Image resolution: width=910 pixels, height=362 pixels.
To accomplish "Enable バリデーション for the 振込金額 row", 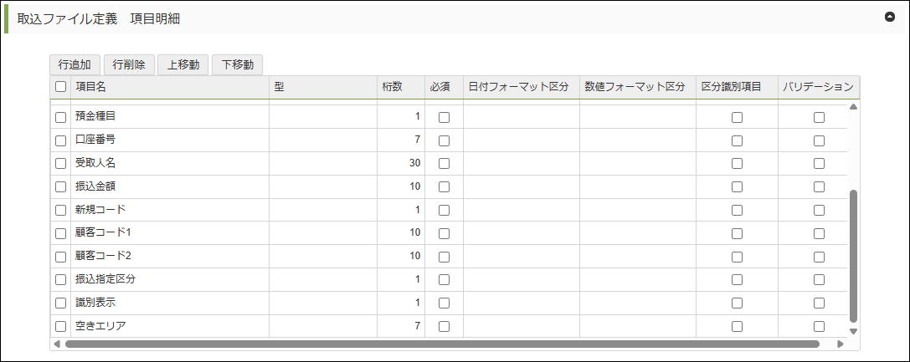I will (819, 186).
